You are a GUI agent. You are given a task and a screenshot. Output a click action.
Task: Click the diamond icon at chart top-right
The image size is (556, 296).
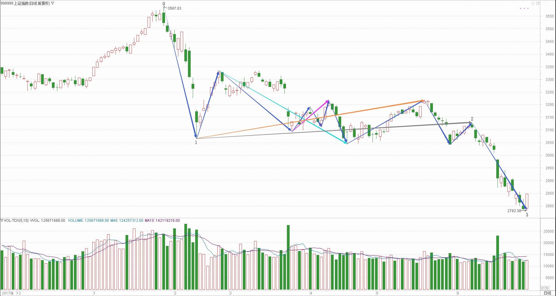533,3
